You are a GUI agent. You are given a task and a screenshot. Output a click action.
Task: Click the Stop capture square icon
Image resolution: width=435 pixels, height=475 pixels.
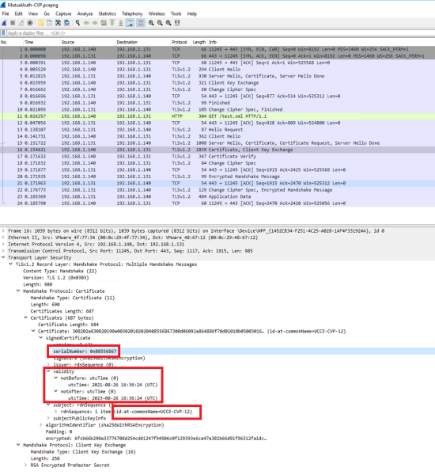tap(13, 23)
